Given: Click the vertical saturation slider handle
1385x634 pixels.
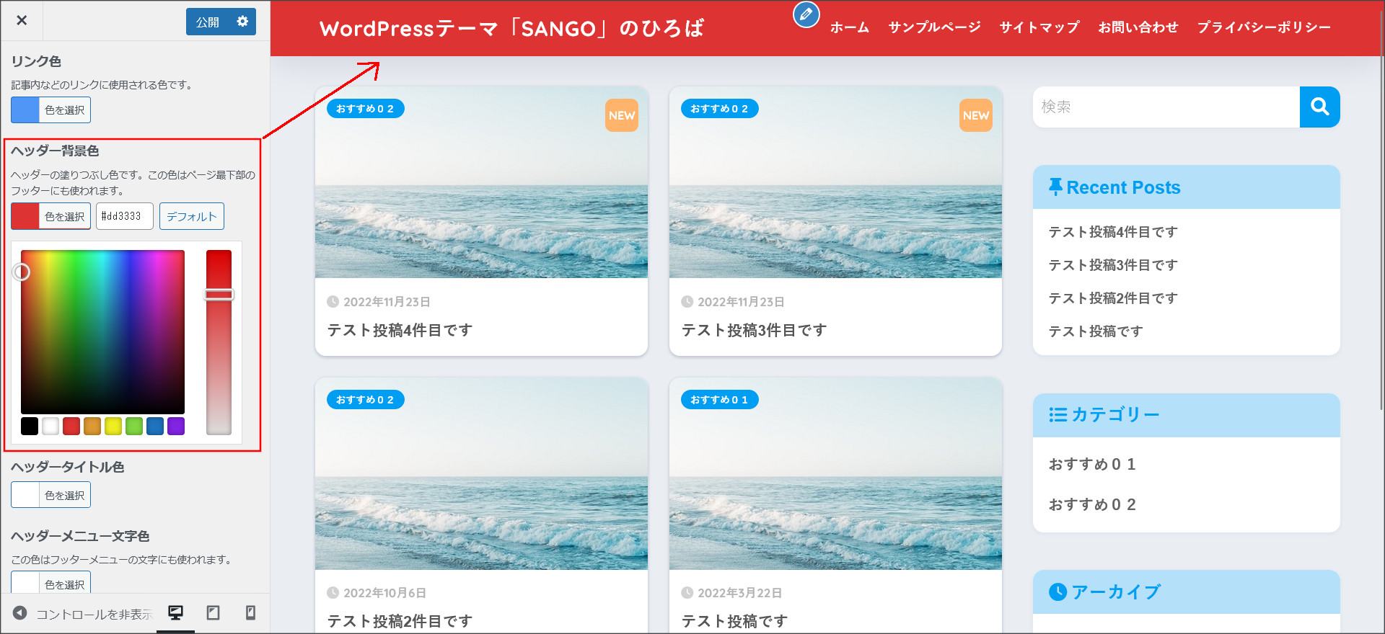Looking at the screenshot, I should (219, 295).
